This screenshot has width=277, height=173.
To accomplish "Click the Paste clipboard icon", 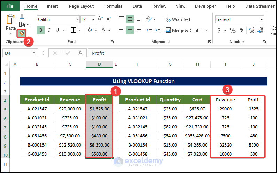I will pos(11,19).
